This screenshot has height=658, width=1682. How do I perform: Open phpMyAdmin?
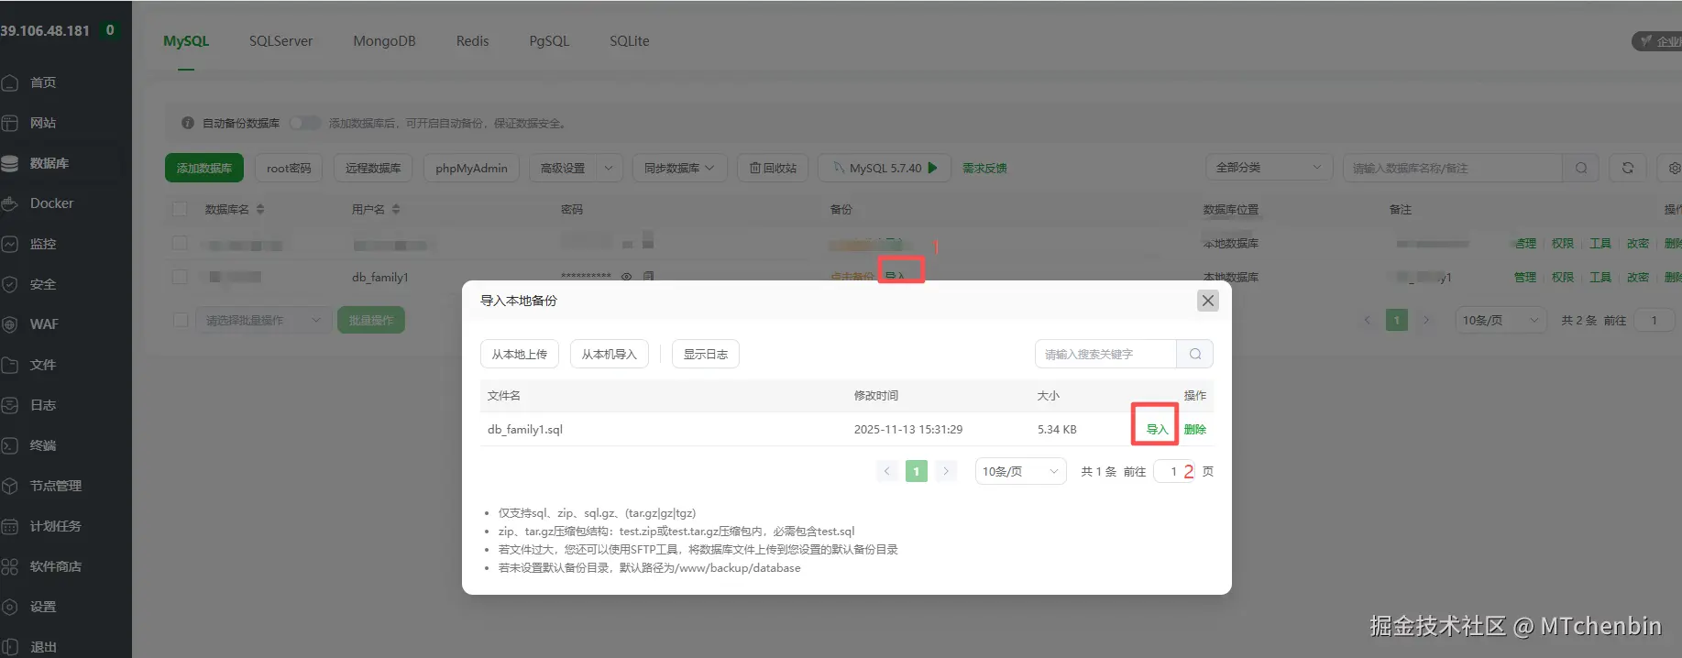point(471,168)
